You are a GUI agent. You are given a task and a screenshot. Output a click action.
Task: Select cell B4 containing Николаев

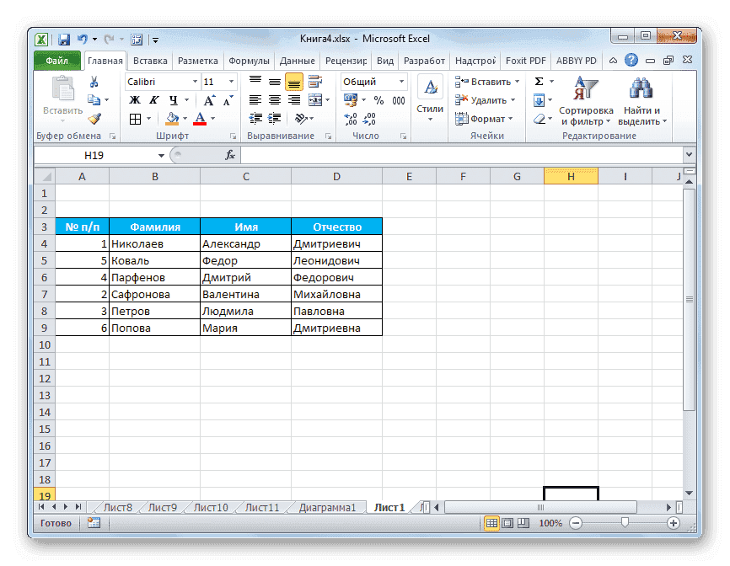(154, 243)
